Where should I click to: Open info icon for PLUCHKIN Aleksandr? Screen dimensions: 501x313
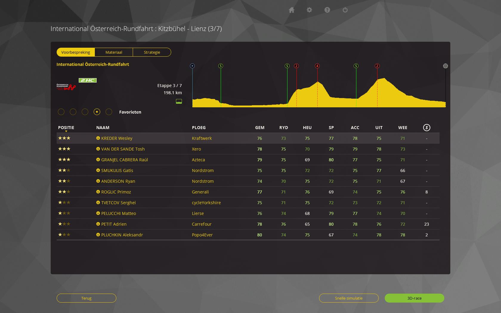[98, 235]
